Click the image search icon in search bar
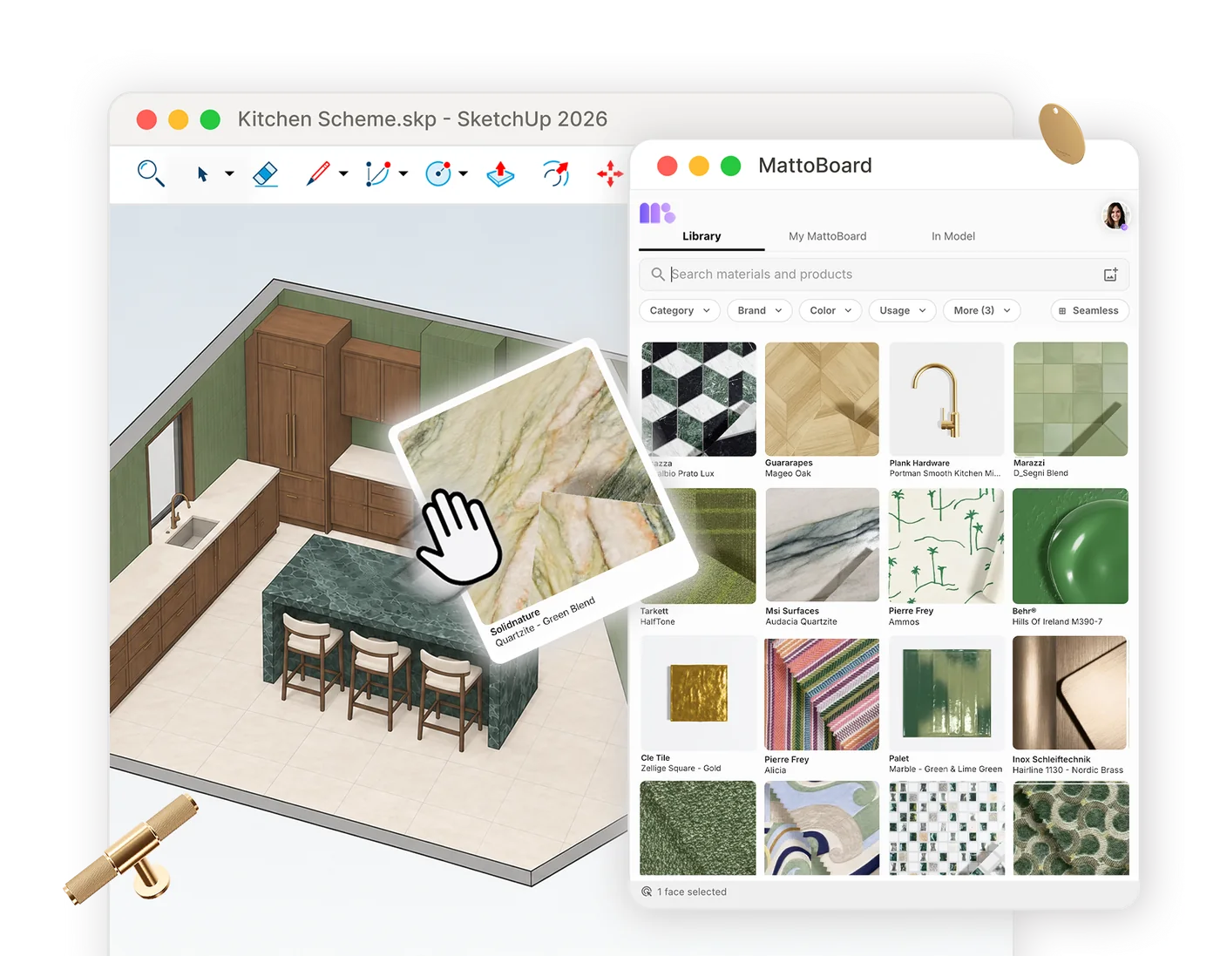 [x=1110, y=275]
